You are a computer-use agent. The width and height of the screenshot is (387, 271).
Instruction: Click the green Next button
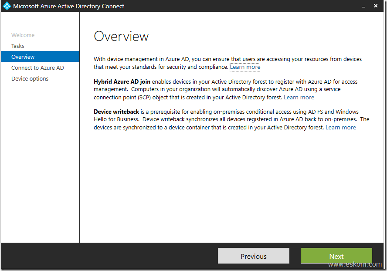[336, 256]
